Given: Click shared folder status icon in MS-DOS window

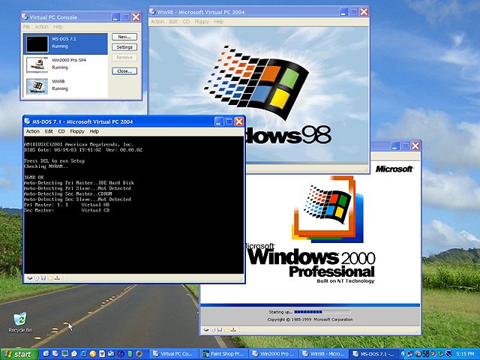Looking at the screenshot, I should click(50, 277).
